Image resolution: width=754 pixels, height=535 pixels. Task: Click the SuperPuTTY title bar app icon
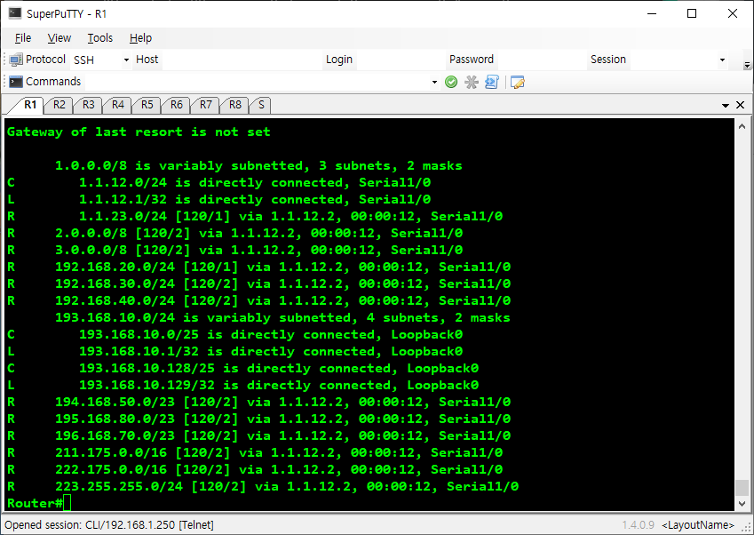coord(14,13)
